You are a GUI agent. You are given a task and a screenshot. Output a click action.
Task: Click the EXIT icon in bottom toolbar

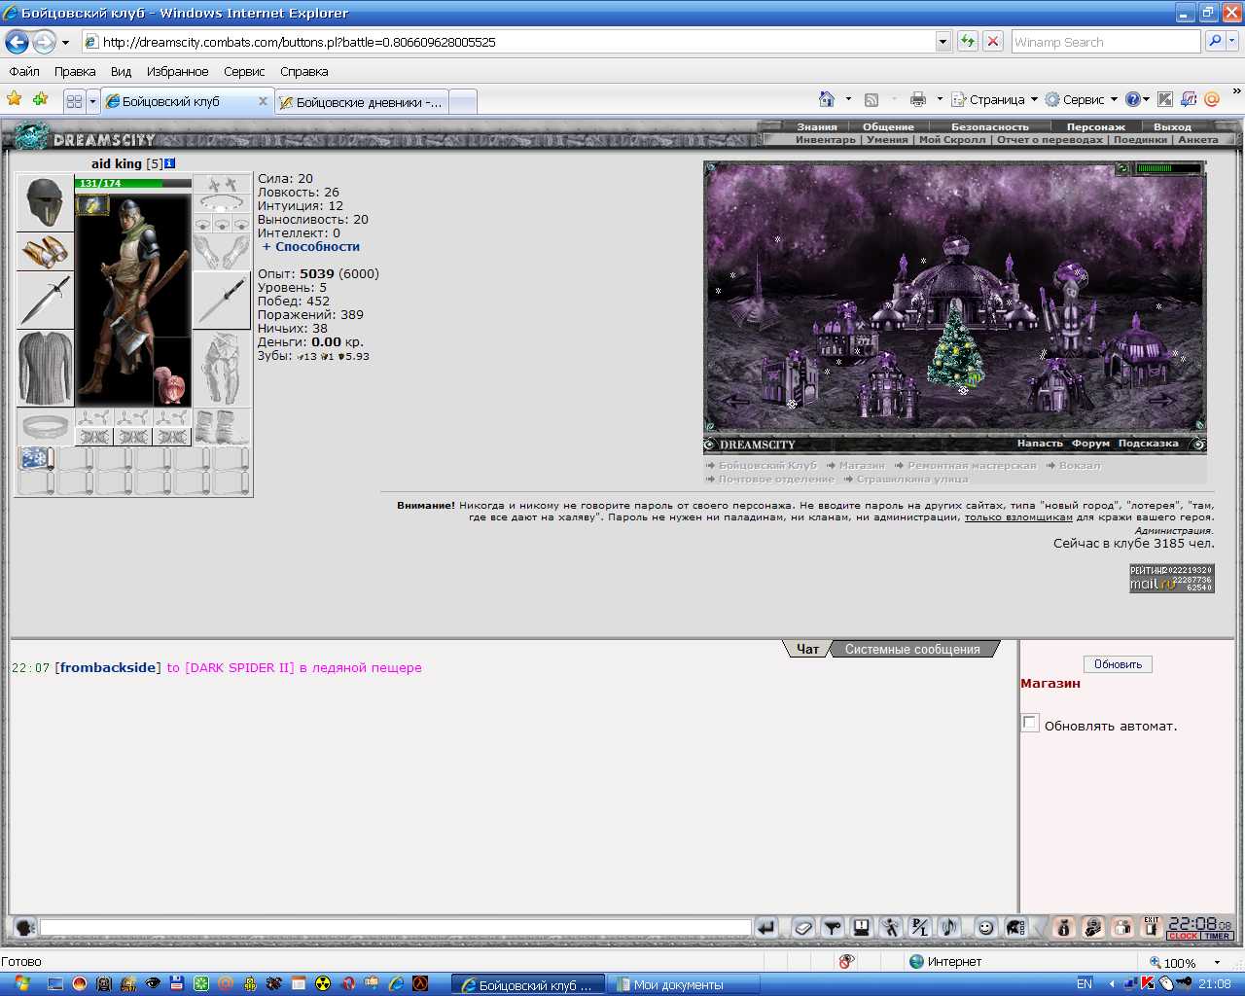click(1152, 928)
